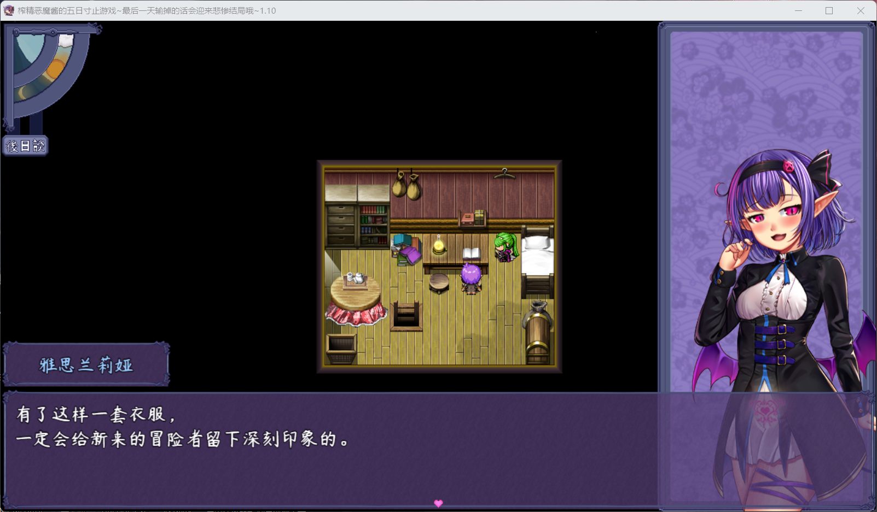Click the game's title bar app icon
Image resolution: width=877 pixels, height=512 pixels.
pyautogui.click(x=9, y=10)
